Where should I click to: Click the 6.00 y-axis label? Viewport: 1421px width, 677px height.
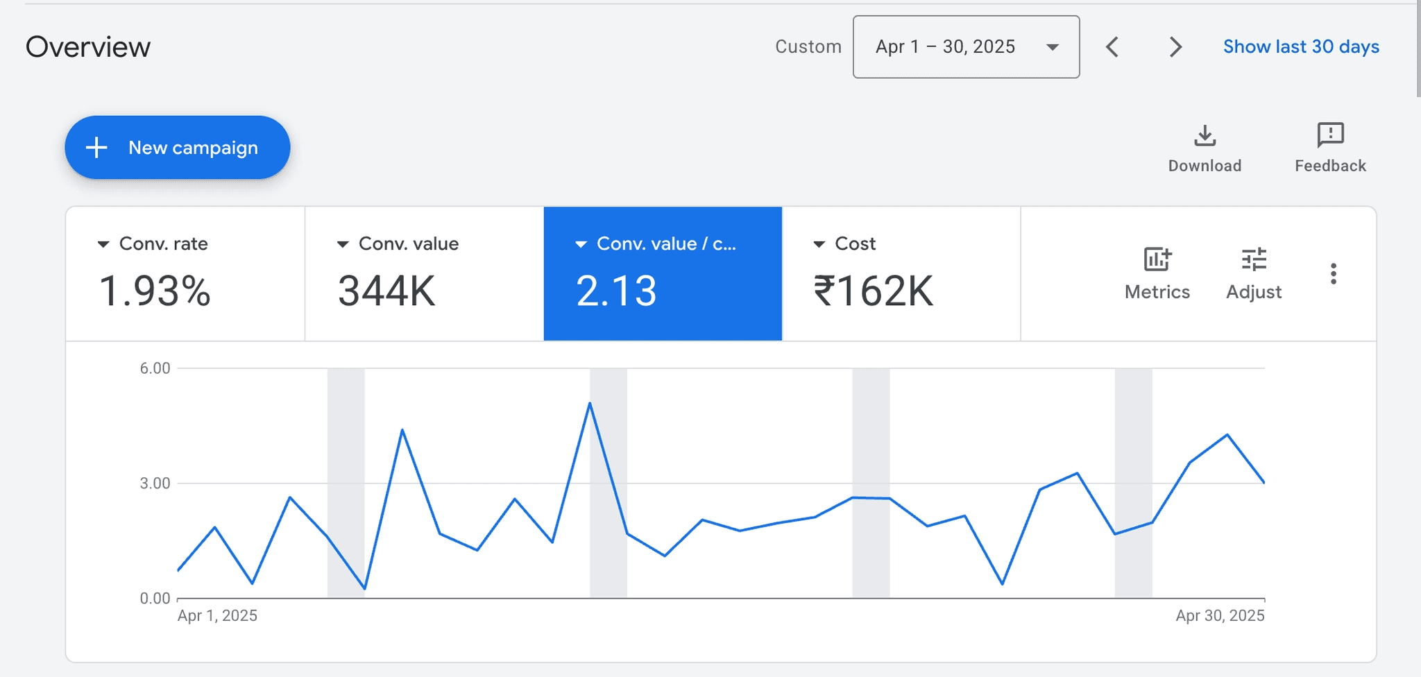pyautogui.click(x=155, y=368)
